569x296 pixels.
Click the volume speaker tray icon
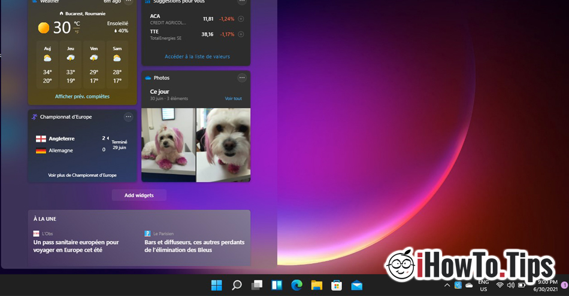pyautogui.click(x=510, y=285)
